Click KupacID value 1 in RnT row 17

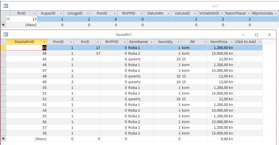(50, 19)
